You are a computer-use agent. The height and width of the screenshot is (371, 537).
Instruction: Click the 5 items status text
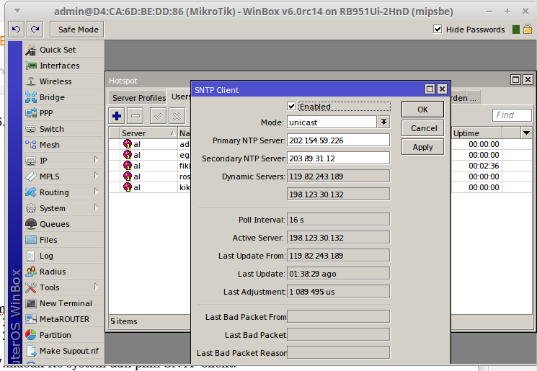click(124, 321)
